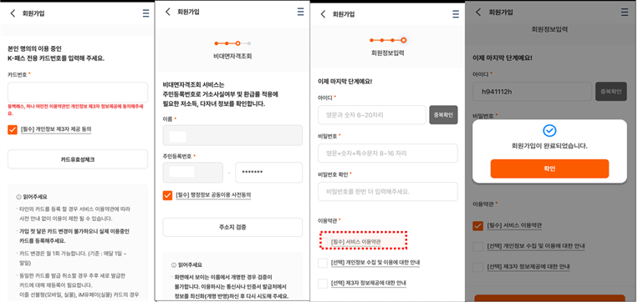Open 서비스 이용약관 link on the empty form screen

click(355, 242)
